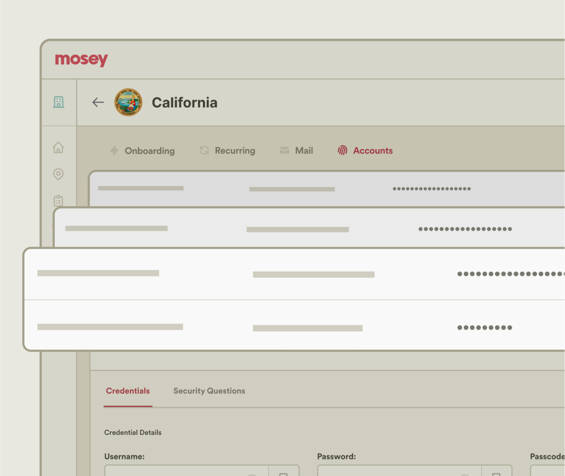Open the clipboard tasks sidebar icon
The height and width of the screenshot is (476, 565).
pos(59,200)
